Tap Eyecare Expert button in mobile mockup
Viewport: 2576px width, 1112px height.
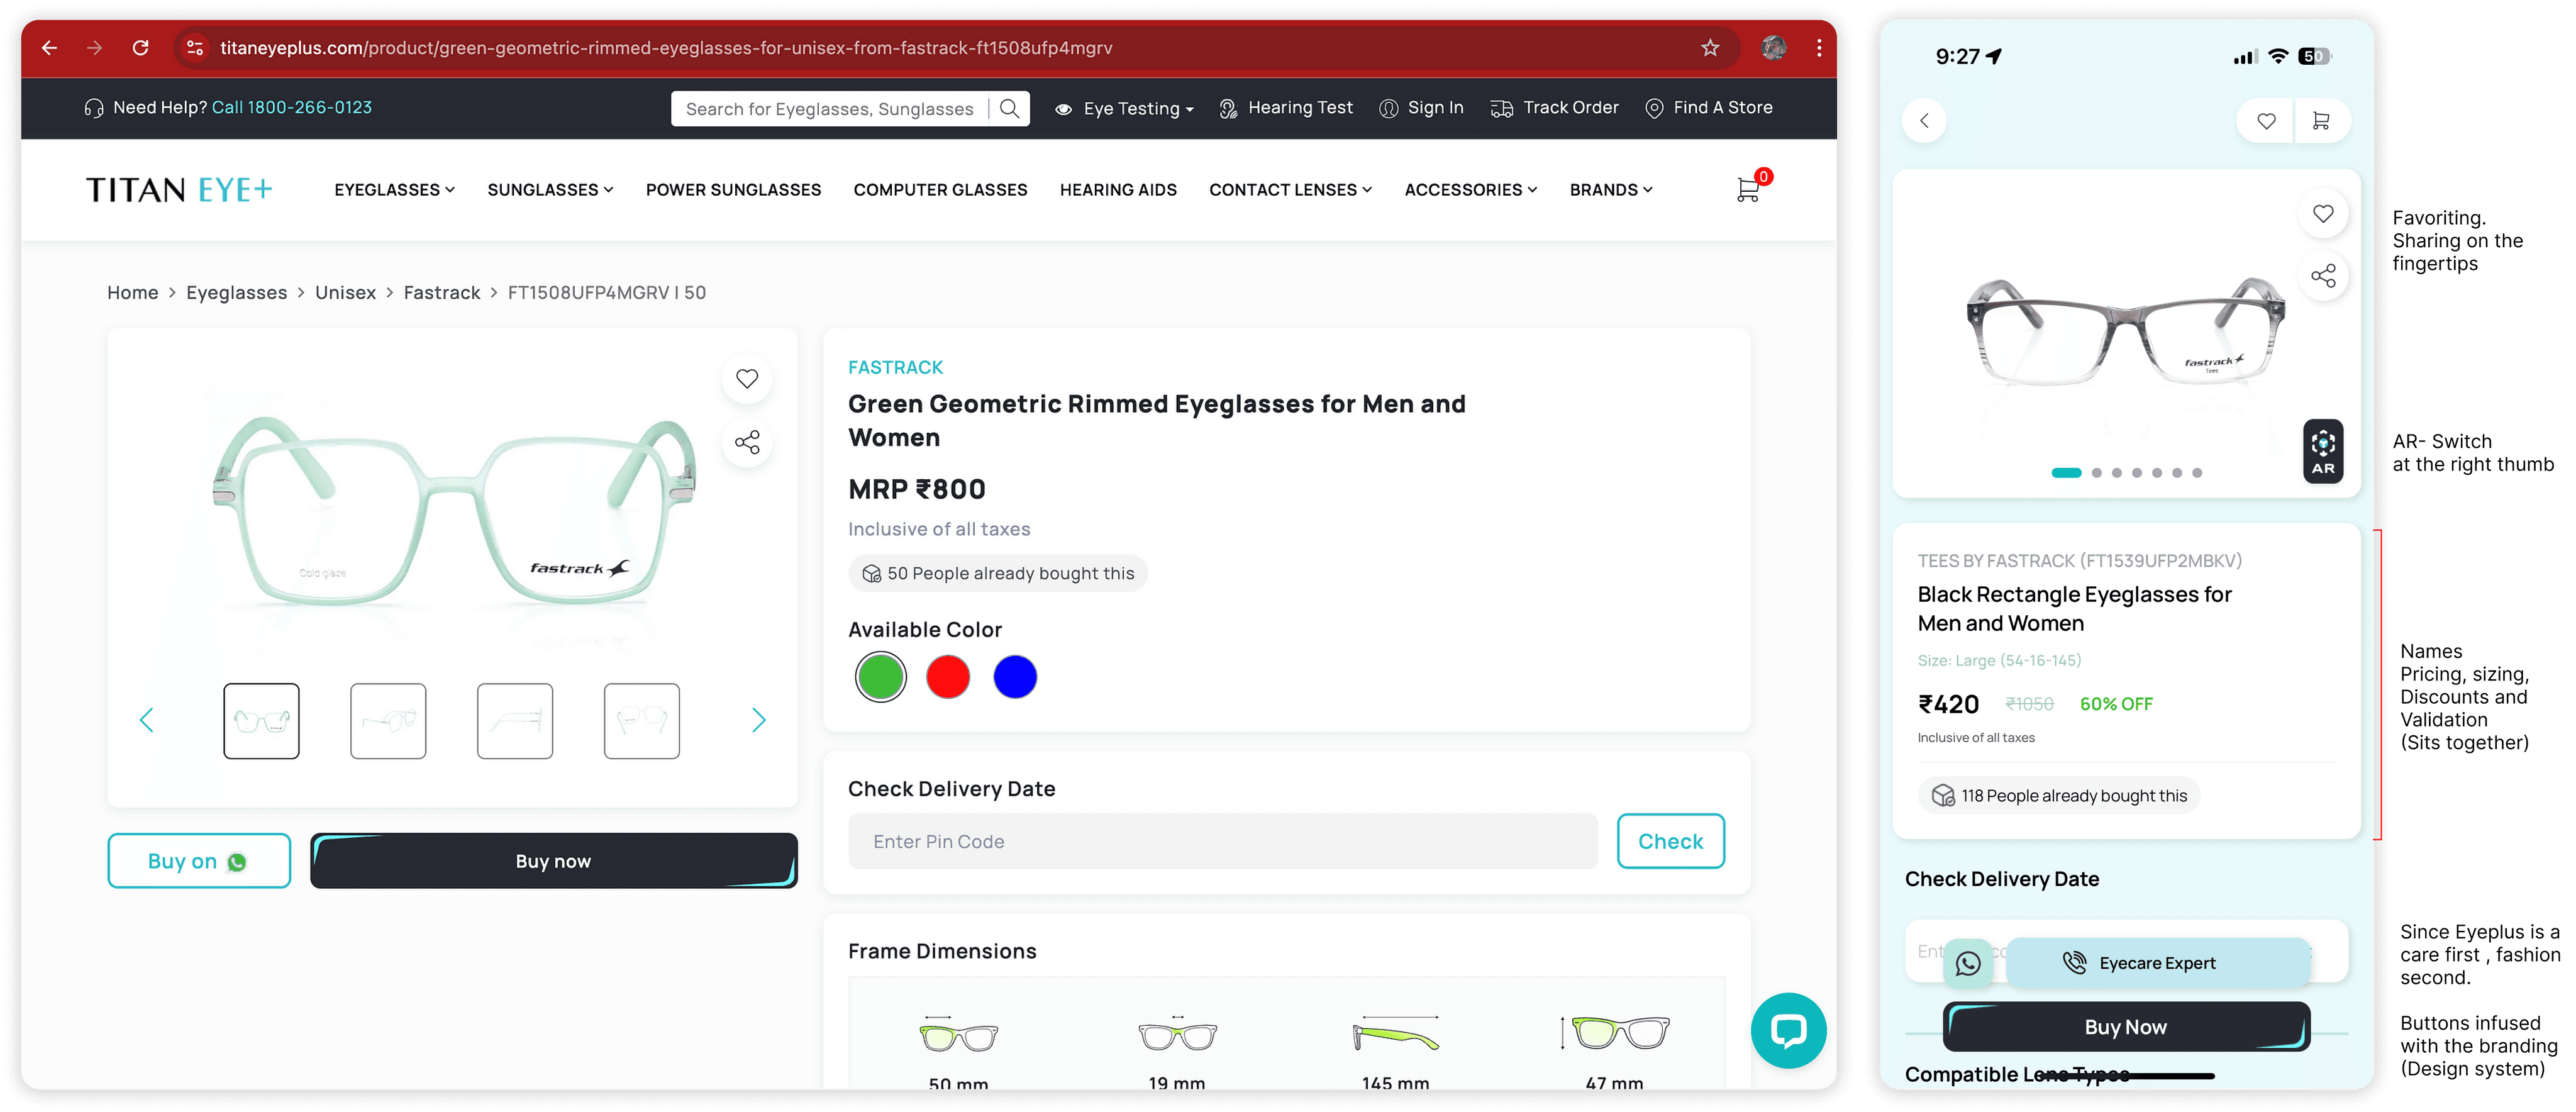[2157, 963]
